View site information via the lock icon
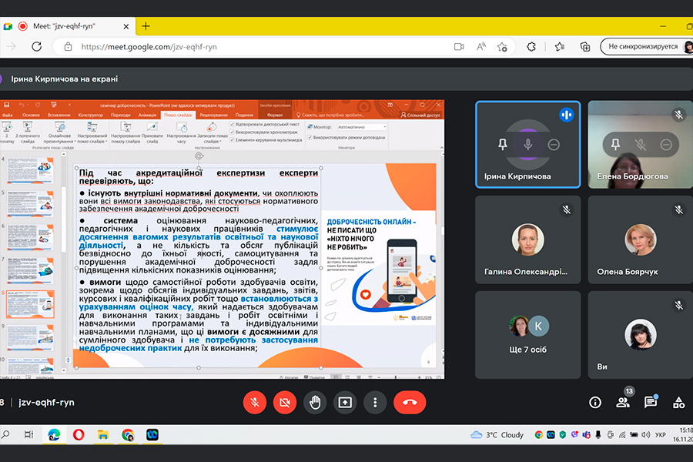693x462 pixels. 68,46
